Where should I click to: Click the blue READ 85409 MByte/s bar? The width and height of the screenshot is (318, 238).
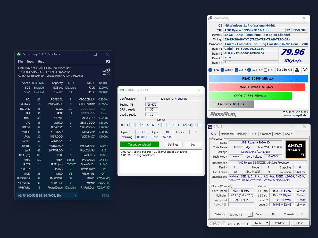coord(258,79)
